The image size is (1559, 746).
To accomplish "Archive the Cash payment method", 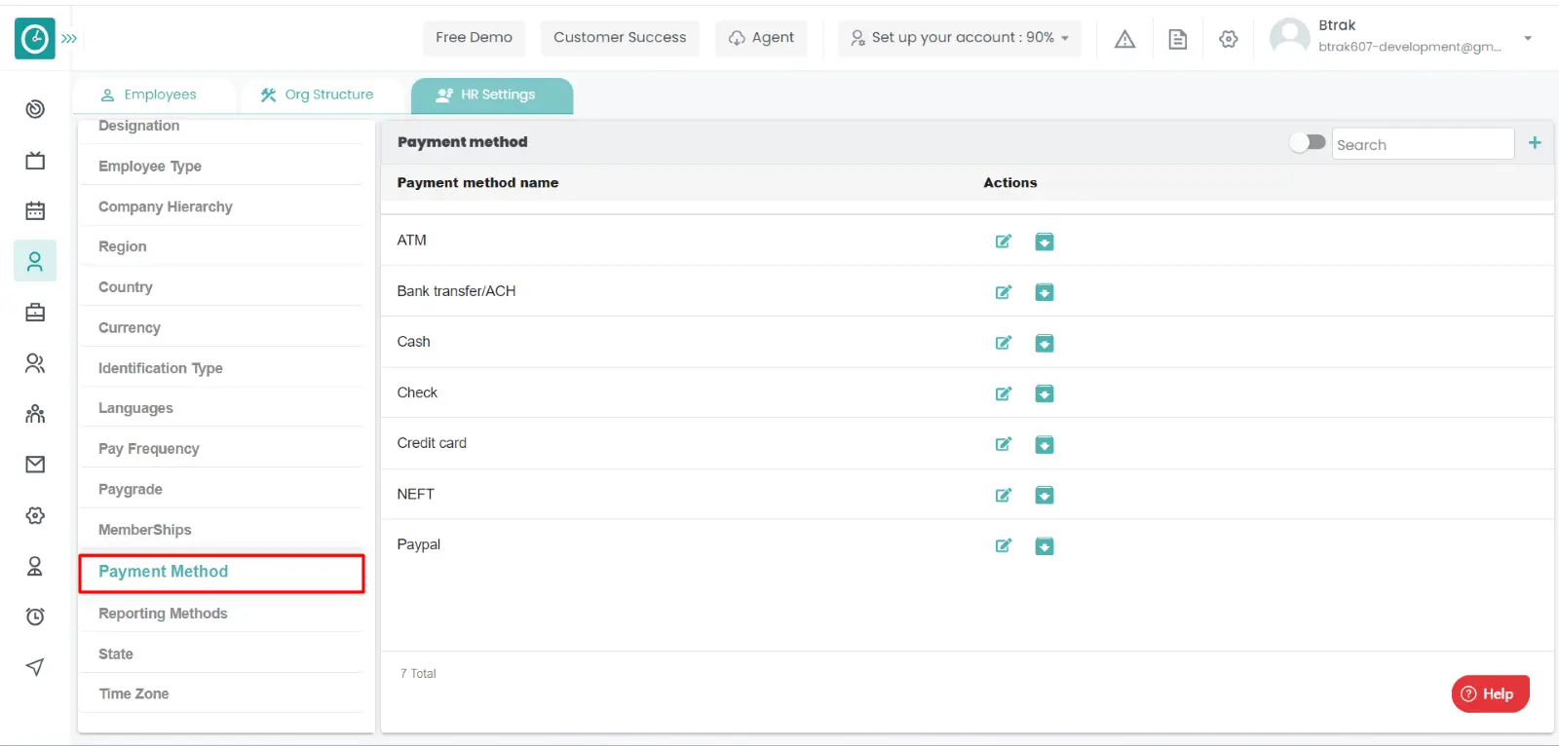I will tap(1044, 343).
